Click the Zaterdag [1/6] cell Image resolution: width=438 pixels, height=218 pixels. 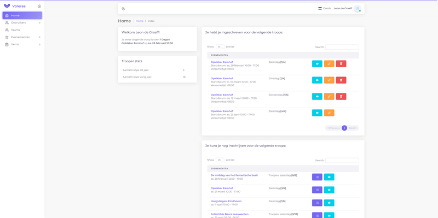click(277, 201)
